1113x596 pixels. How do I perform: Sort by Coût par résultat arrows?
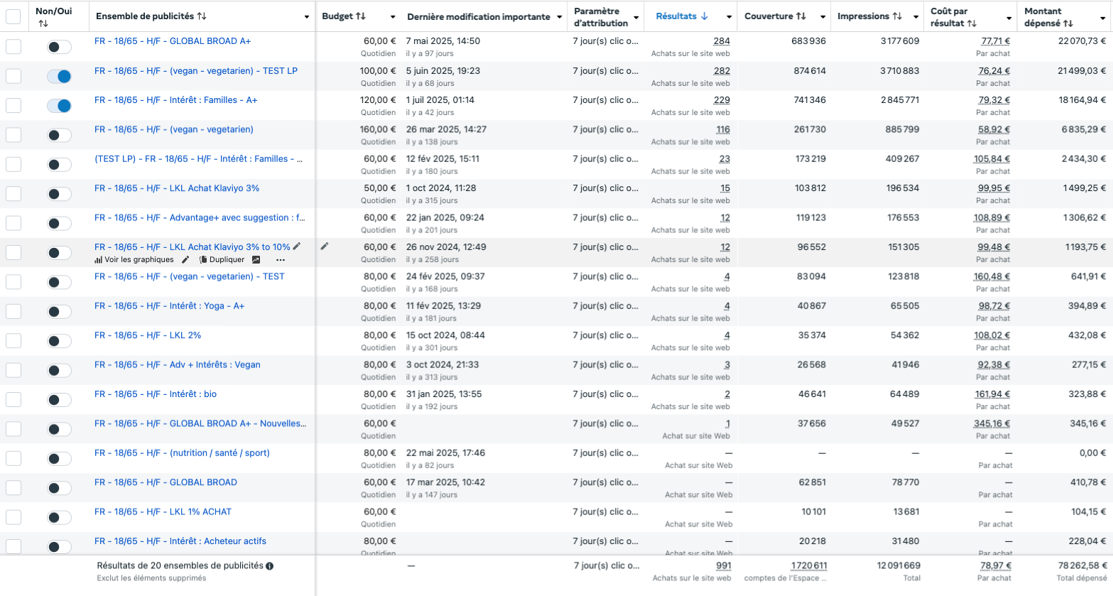tap(972, 23)
